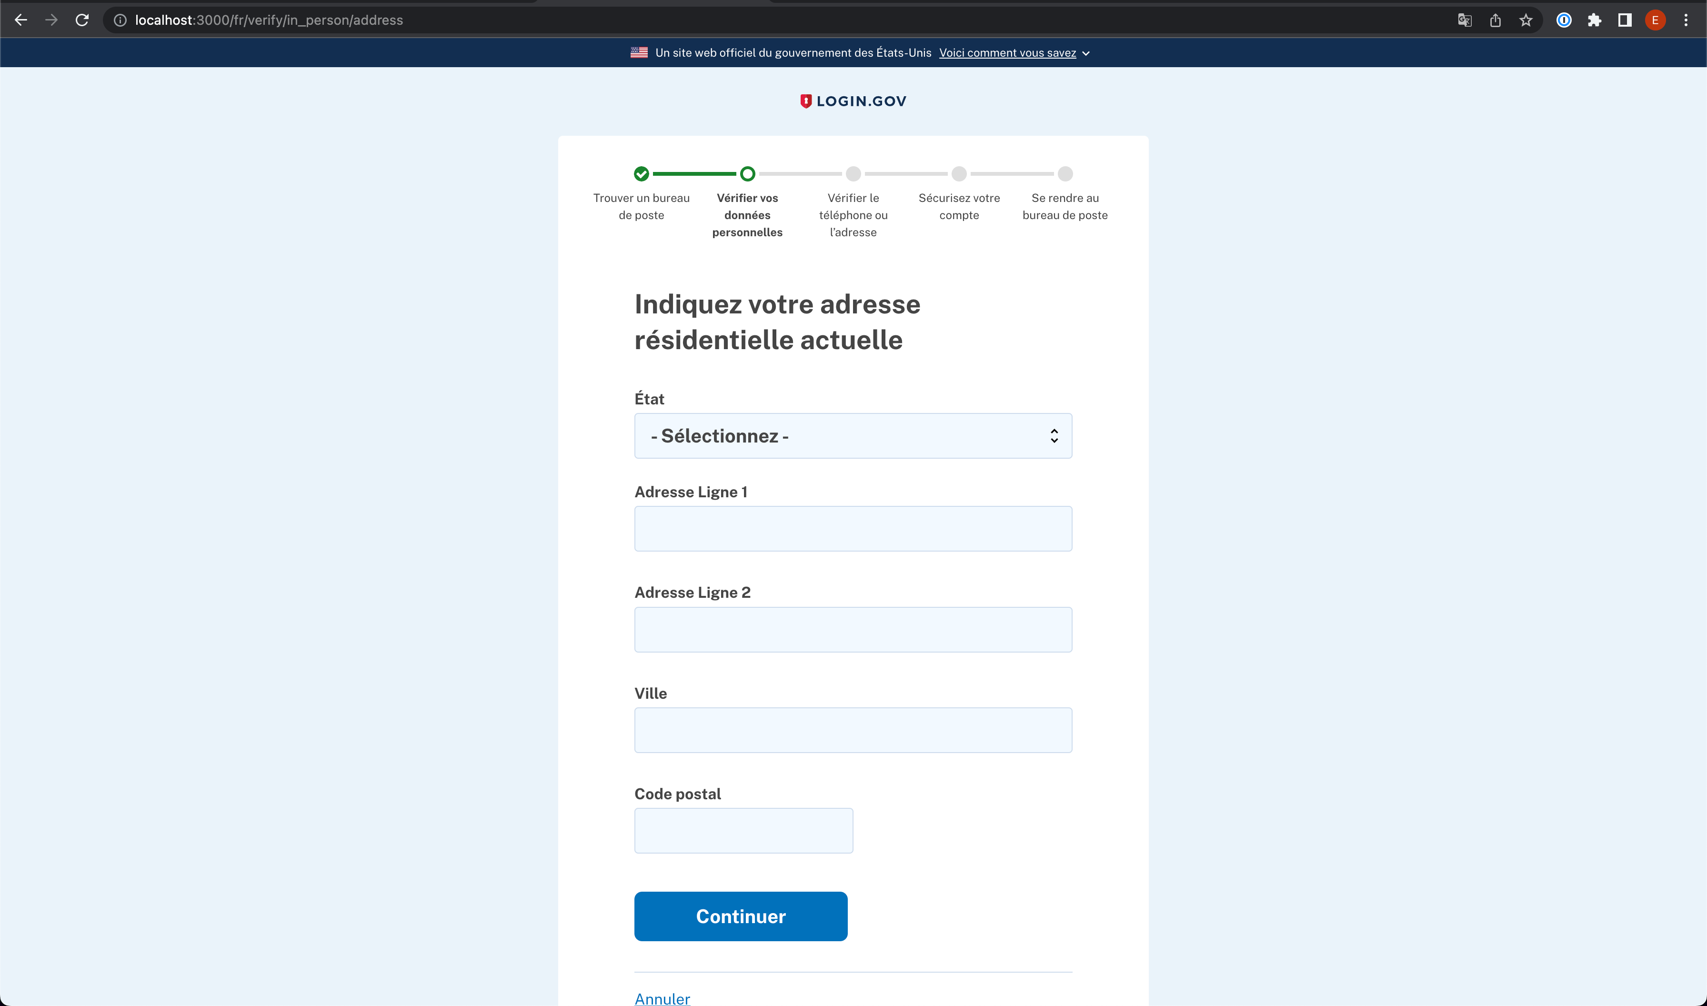Open the Chrome profile avatar E
Image resolution: width=1707 pixels, height=1006 pixels.
pos(1655,20)
